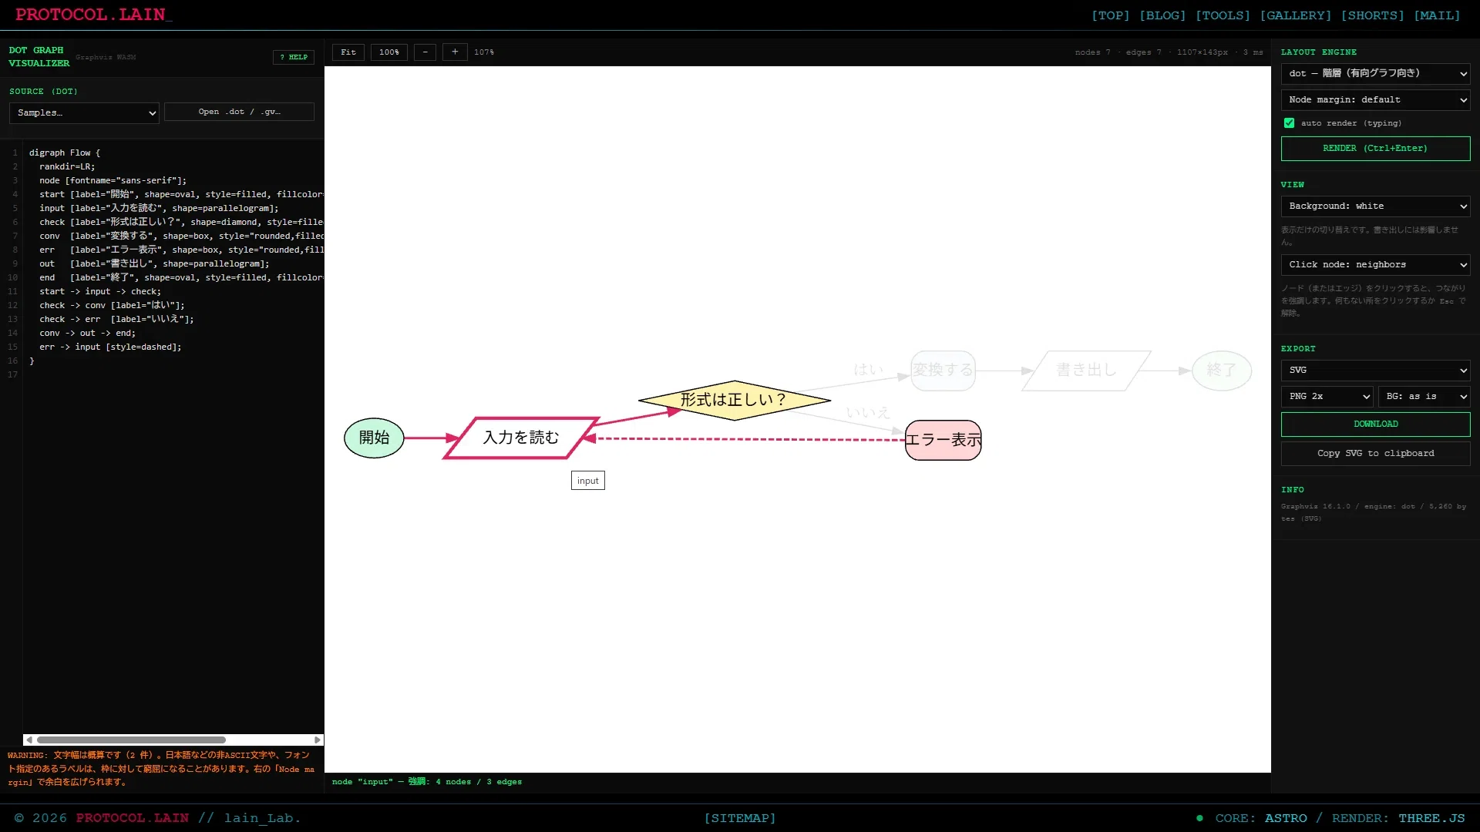Toggle the auto render checkbox
The height and width of the screenshot is (832, 1480).
pos(1289,123)
